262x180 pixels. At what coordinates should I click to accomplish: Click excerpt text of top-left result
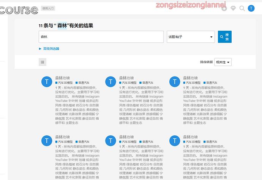77,105
